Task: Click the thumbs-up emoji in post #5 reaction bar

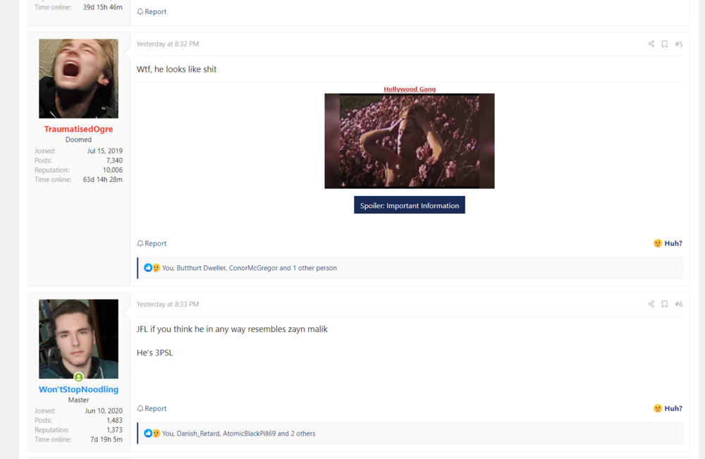Action: [147, 267]
